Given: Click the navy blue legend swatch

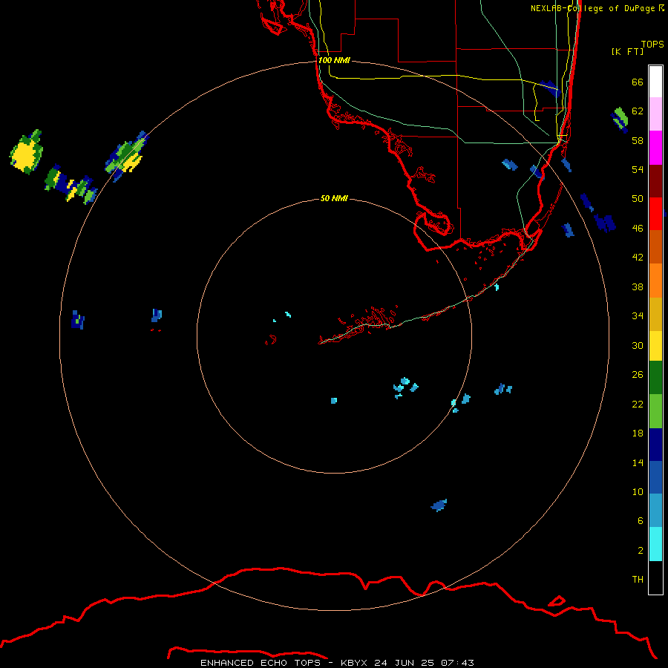Looking at the screenshot, I should (x=655, y=445).
